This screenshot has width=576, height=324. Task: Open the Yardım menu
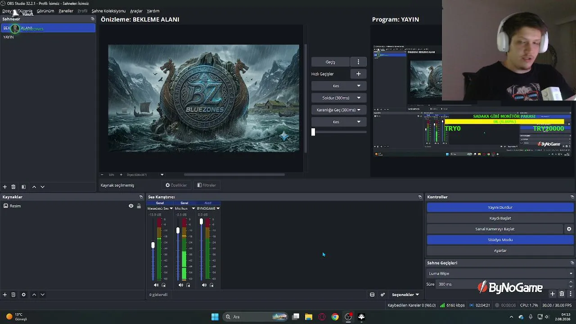tap(153, 11)
